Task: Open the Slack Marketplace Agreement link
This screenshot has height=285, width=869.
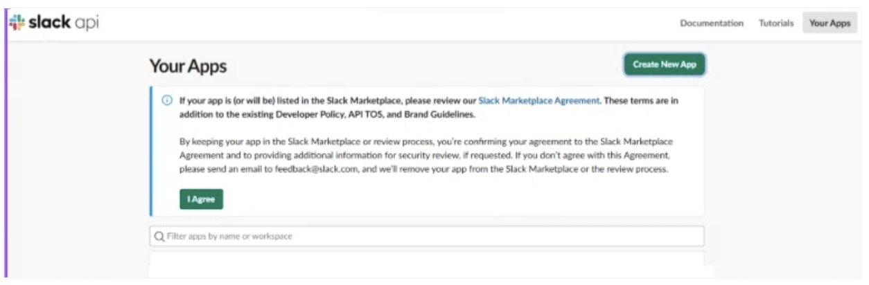Action: click(538, 100)
